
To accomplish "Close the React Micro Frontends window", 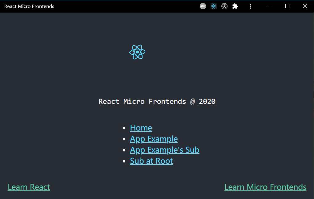I will click(x=305, y=6).
